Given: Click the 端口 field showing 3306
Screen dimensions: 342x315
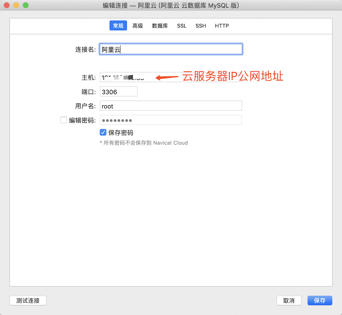Looking at the screenshot, I should [119, 92].
